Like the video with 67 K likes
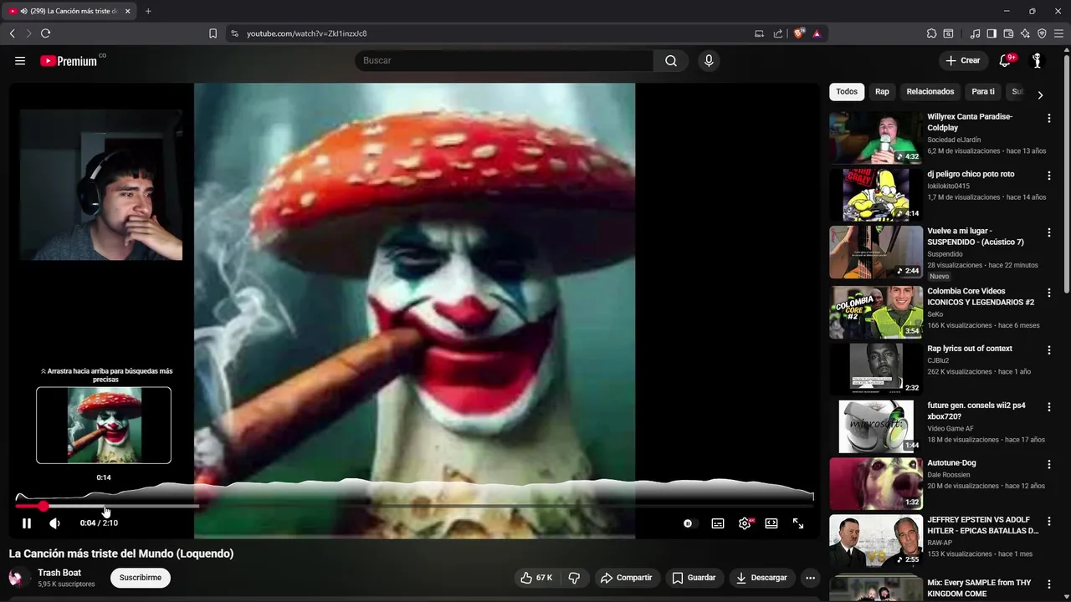Viewport: 1071px width, 602px height. coord(535,578)
